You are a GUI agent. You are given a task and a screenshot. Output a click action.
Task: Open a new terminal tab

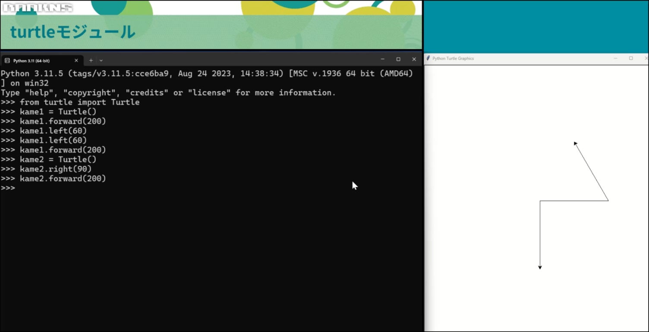click(x=91, y=60)
